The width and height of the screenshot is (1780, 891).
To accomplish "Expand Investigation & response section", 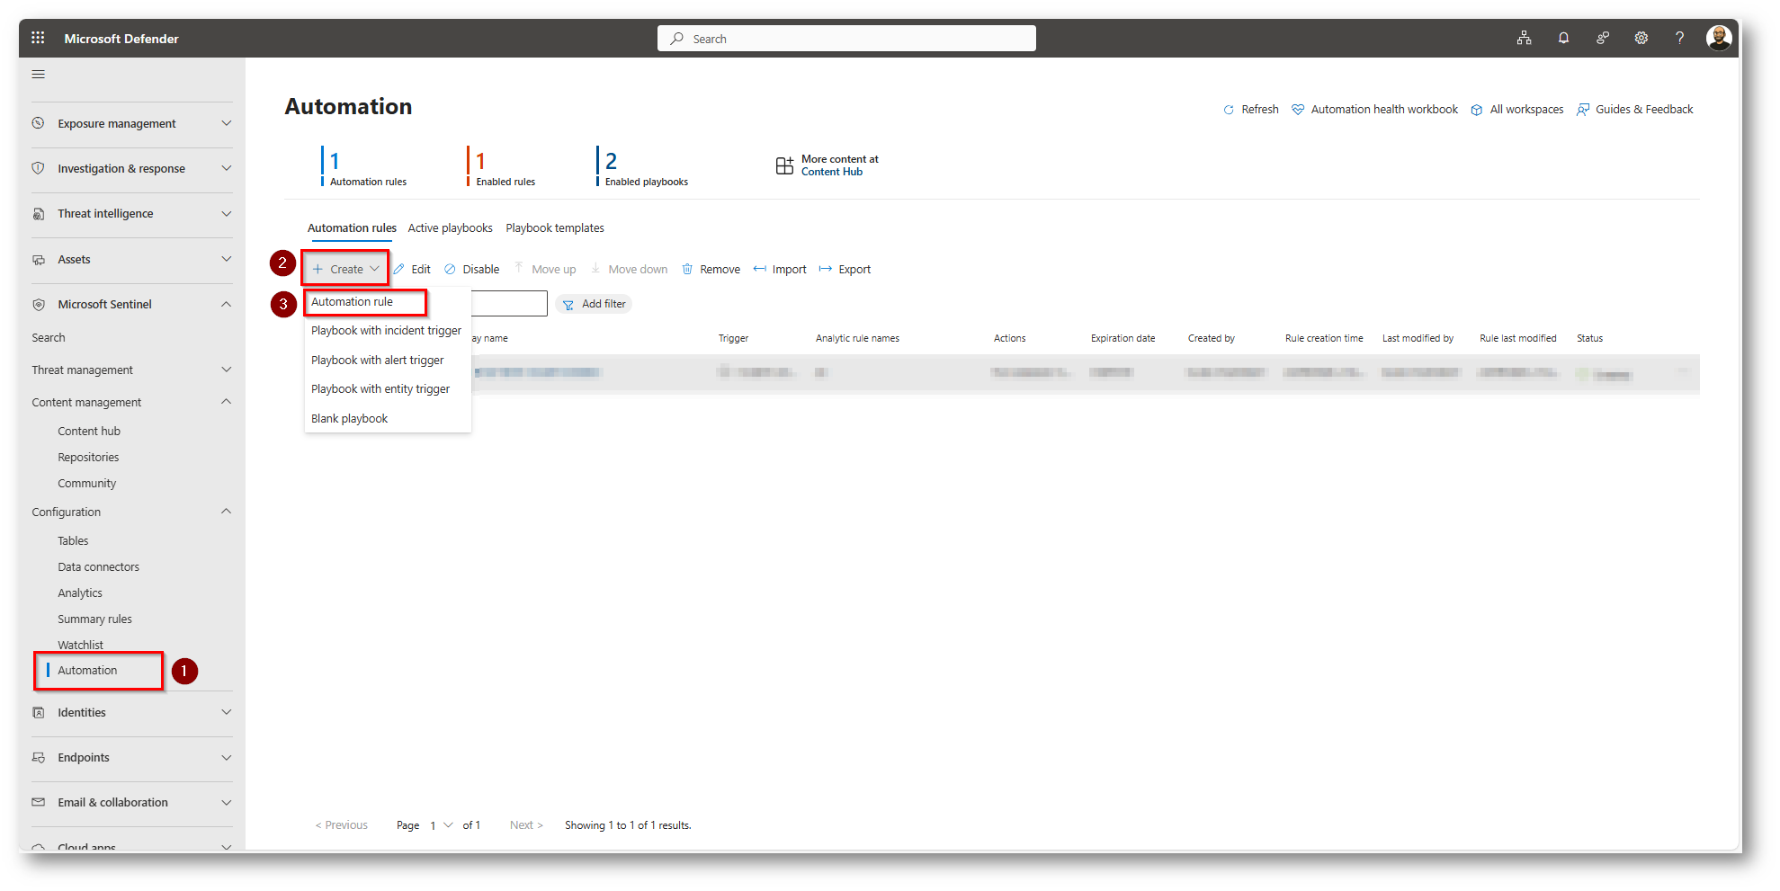I will click(227, 168).
